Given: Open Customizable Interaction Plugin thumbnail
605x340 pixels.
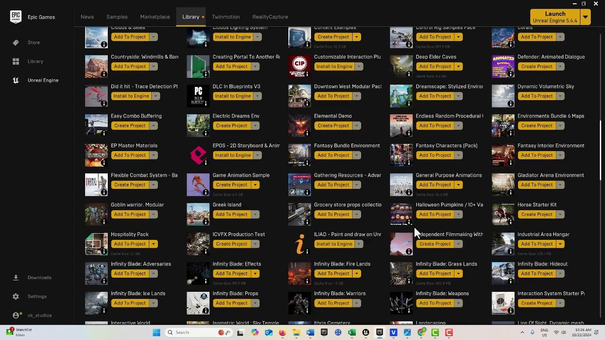Looking at the screenshot, I should point(300,66).
